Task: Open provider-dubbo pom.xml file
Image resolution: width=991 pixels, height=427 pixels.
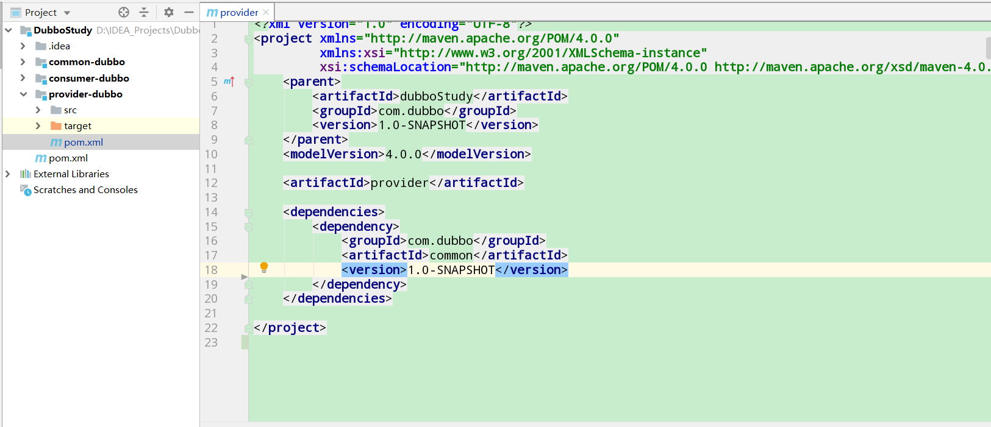Action: tap(84, 142)
